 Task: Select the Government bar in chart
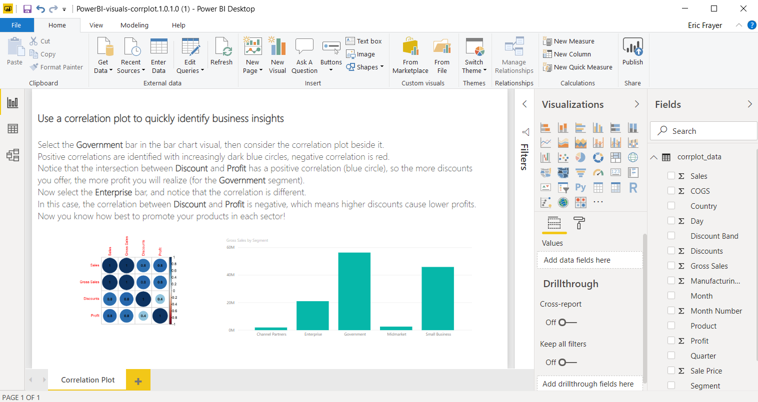354,291
